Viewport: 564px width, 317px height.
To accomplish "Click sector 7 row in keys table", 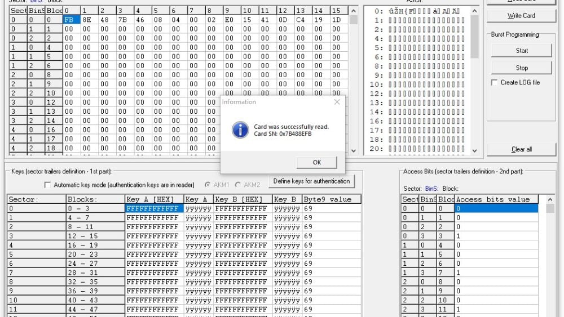I will coord(36,273).
